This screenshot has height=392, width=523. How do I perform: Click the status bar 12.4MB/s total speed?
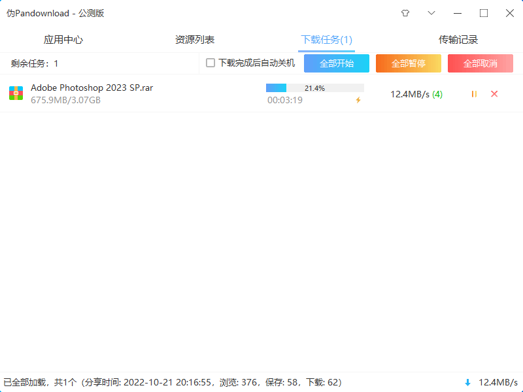[x=498, y=382]
